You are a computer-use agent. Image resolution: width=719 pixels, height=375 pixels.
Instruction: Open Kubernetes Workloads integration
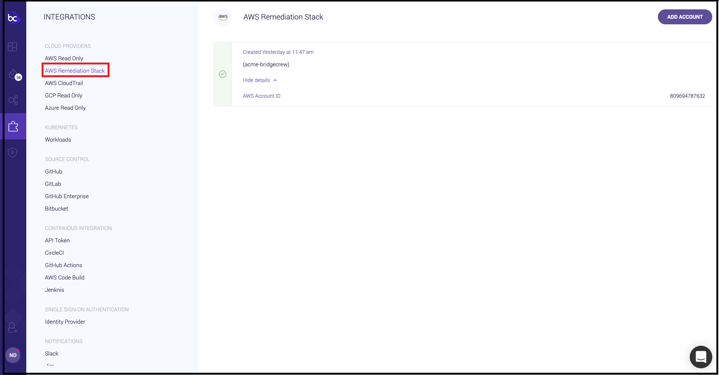click(58, 140)
